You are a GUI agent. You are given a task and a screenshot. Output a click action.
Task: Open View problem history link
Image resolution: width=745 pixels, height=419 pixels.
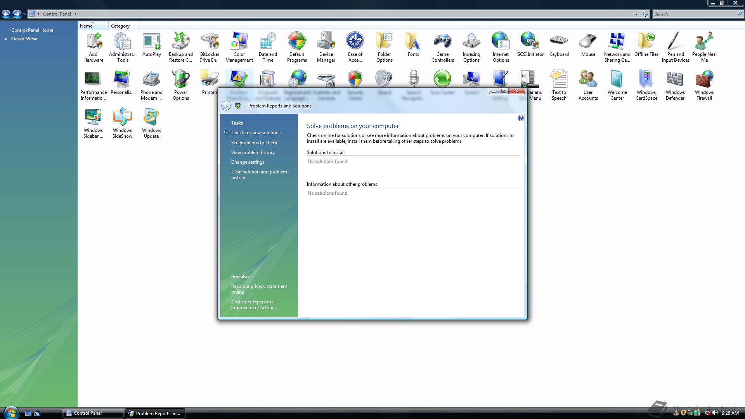[x=253, y=152]
